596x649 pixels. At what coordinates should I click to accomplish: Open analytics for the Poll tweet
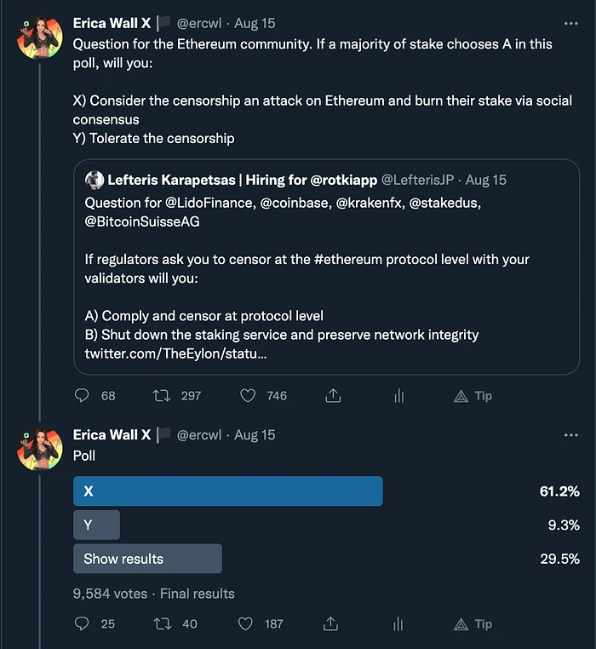click(398, 624)
